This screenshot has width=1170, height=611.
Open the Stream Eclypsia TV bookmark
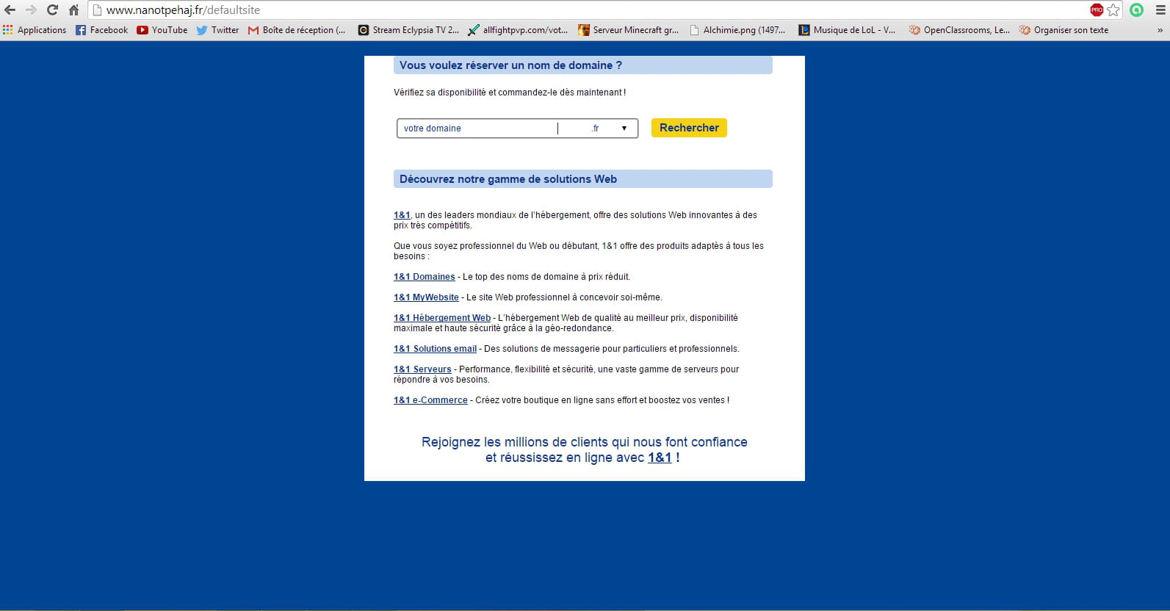click(408, 30)
